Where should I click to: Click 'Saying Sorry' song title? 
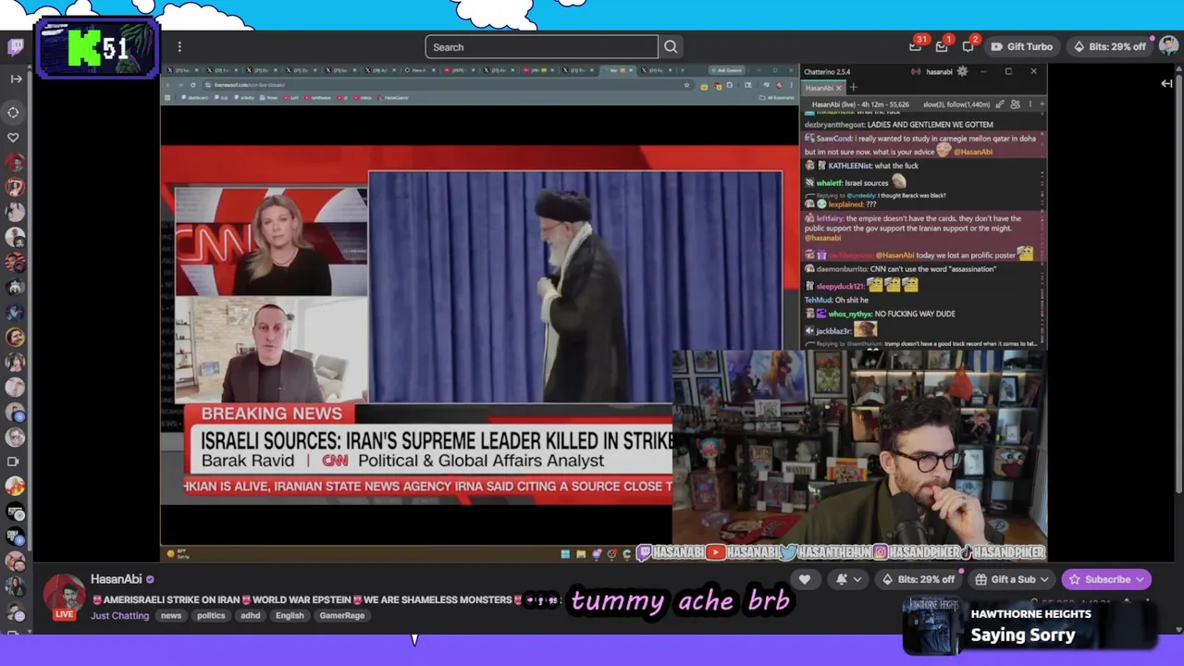pos(1023,635)
